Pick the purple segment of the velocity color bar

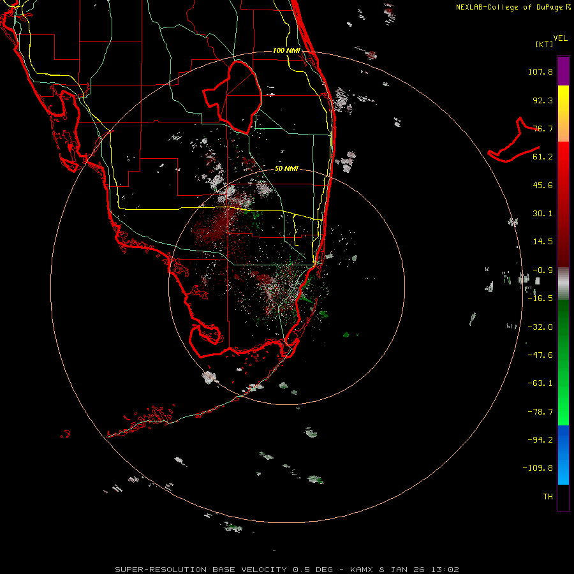pyautogui.click(x=563, y=71)
